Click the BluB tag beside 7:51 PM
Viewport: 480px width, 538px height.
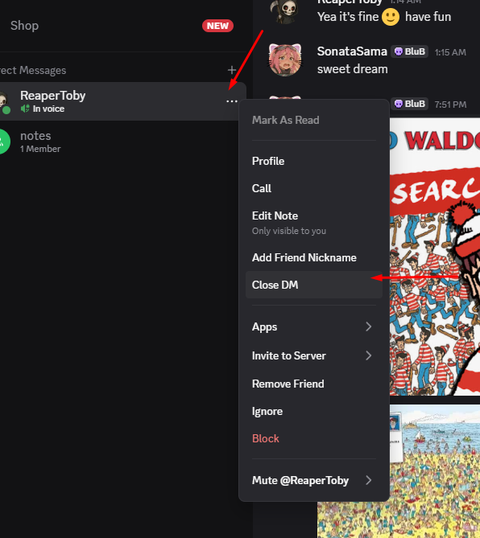click(x=410, y=104)
